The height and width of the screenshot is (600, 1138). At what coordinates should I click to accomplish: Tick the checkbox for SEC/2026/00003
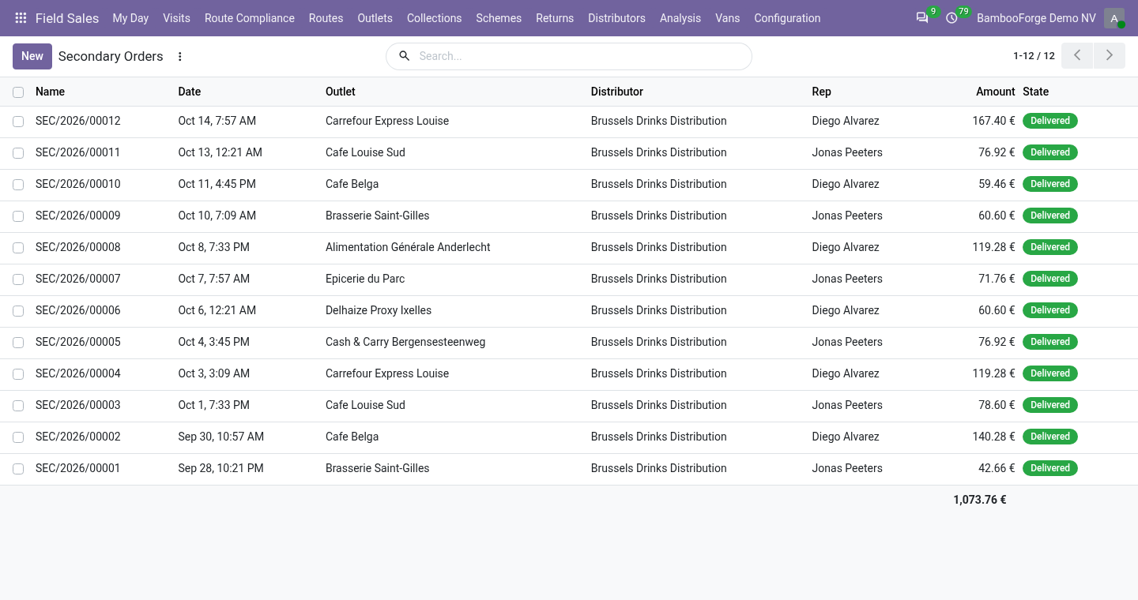pyautogui.click(x=18, y=406)
